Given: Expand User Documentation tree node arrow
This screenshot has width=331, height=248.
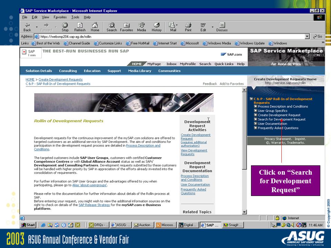Looking at the screenshot, I should pos(255,124).
